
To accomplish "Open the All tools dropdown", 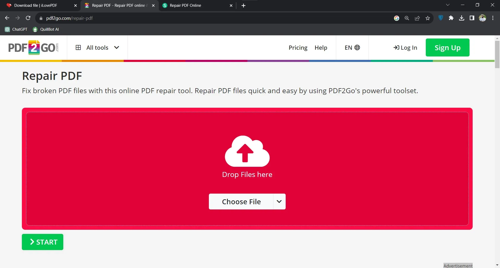I will (97, 48).
